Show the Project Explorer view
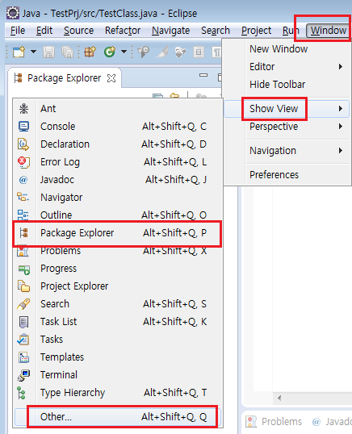 118,286
